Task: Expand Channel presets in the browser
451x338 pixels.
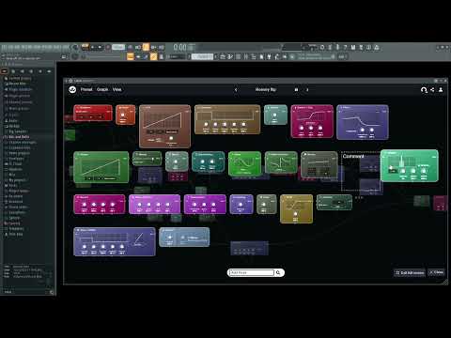Action: [x=21, y=102]
